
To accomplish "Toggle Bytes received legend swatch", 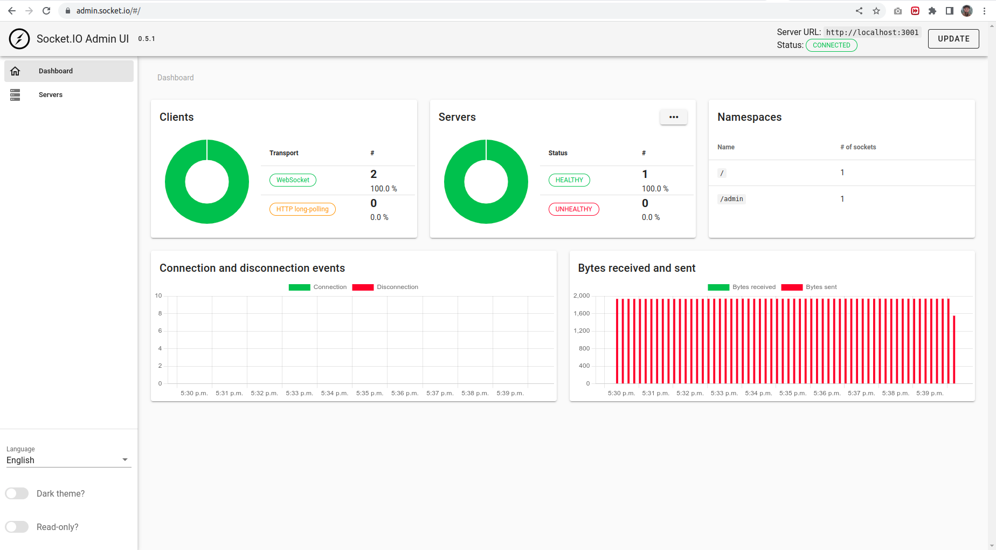I will click(x=718, y=287).
